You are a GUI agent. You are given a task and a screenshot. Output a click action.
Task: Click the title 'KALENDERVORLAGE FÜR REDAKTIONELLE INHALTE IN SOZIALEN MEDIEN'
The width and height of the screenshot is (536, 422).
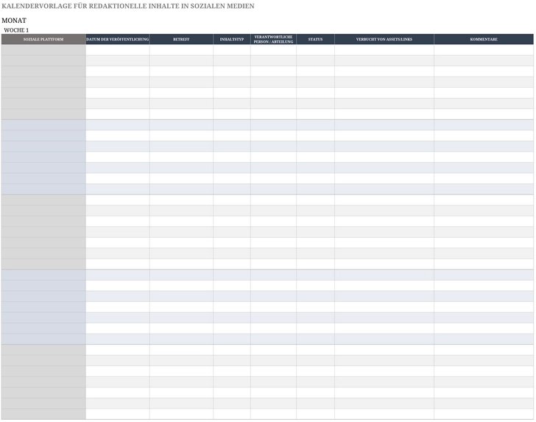[x=128, y=6]
